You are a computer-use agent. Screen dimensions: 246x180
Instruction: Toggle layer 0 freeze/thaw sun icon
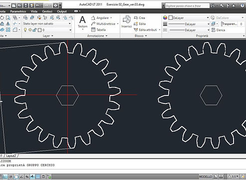(x=30, y=30)
